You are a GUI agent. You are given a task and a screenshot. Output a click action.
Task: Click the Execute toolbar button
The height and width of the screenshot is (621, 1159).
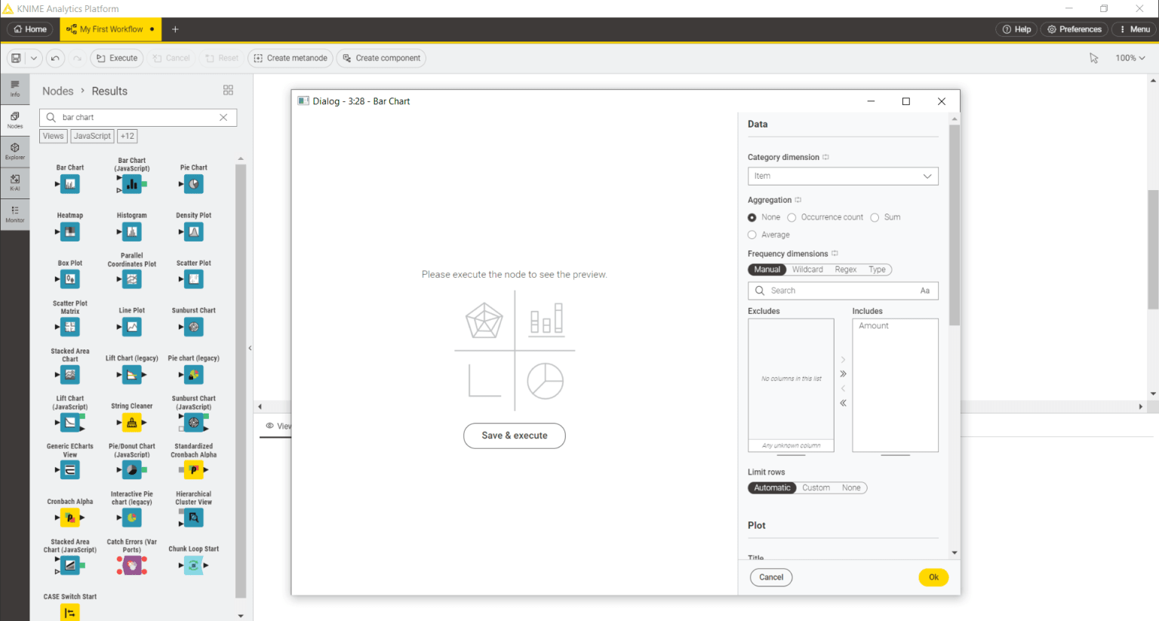117,58
